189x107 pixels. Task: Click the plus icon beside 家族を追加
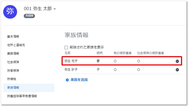point(67,80)
